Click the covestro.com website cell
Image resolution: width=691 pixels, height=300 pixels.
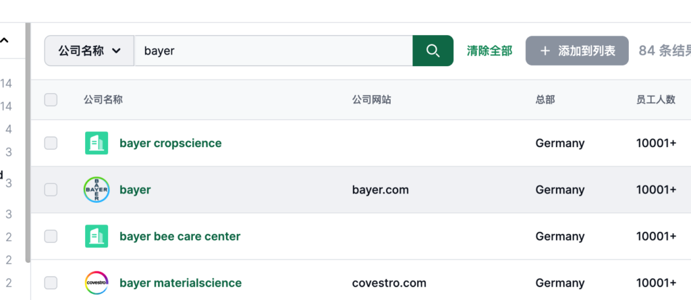click(389, 283)
